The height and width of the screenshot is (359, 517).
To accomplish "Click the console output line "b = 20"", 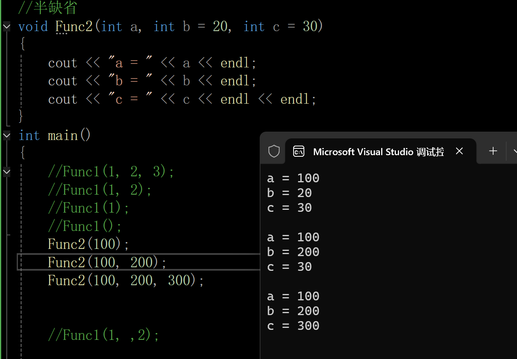I will click(290, 193).
